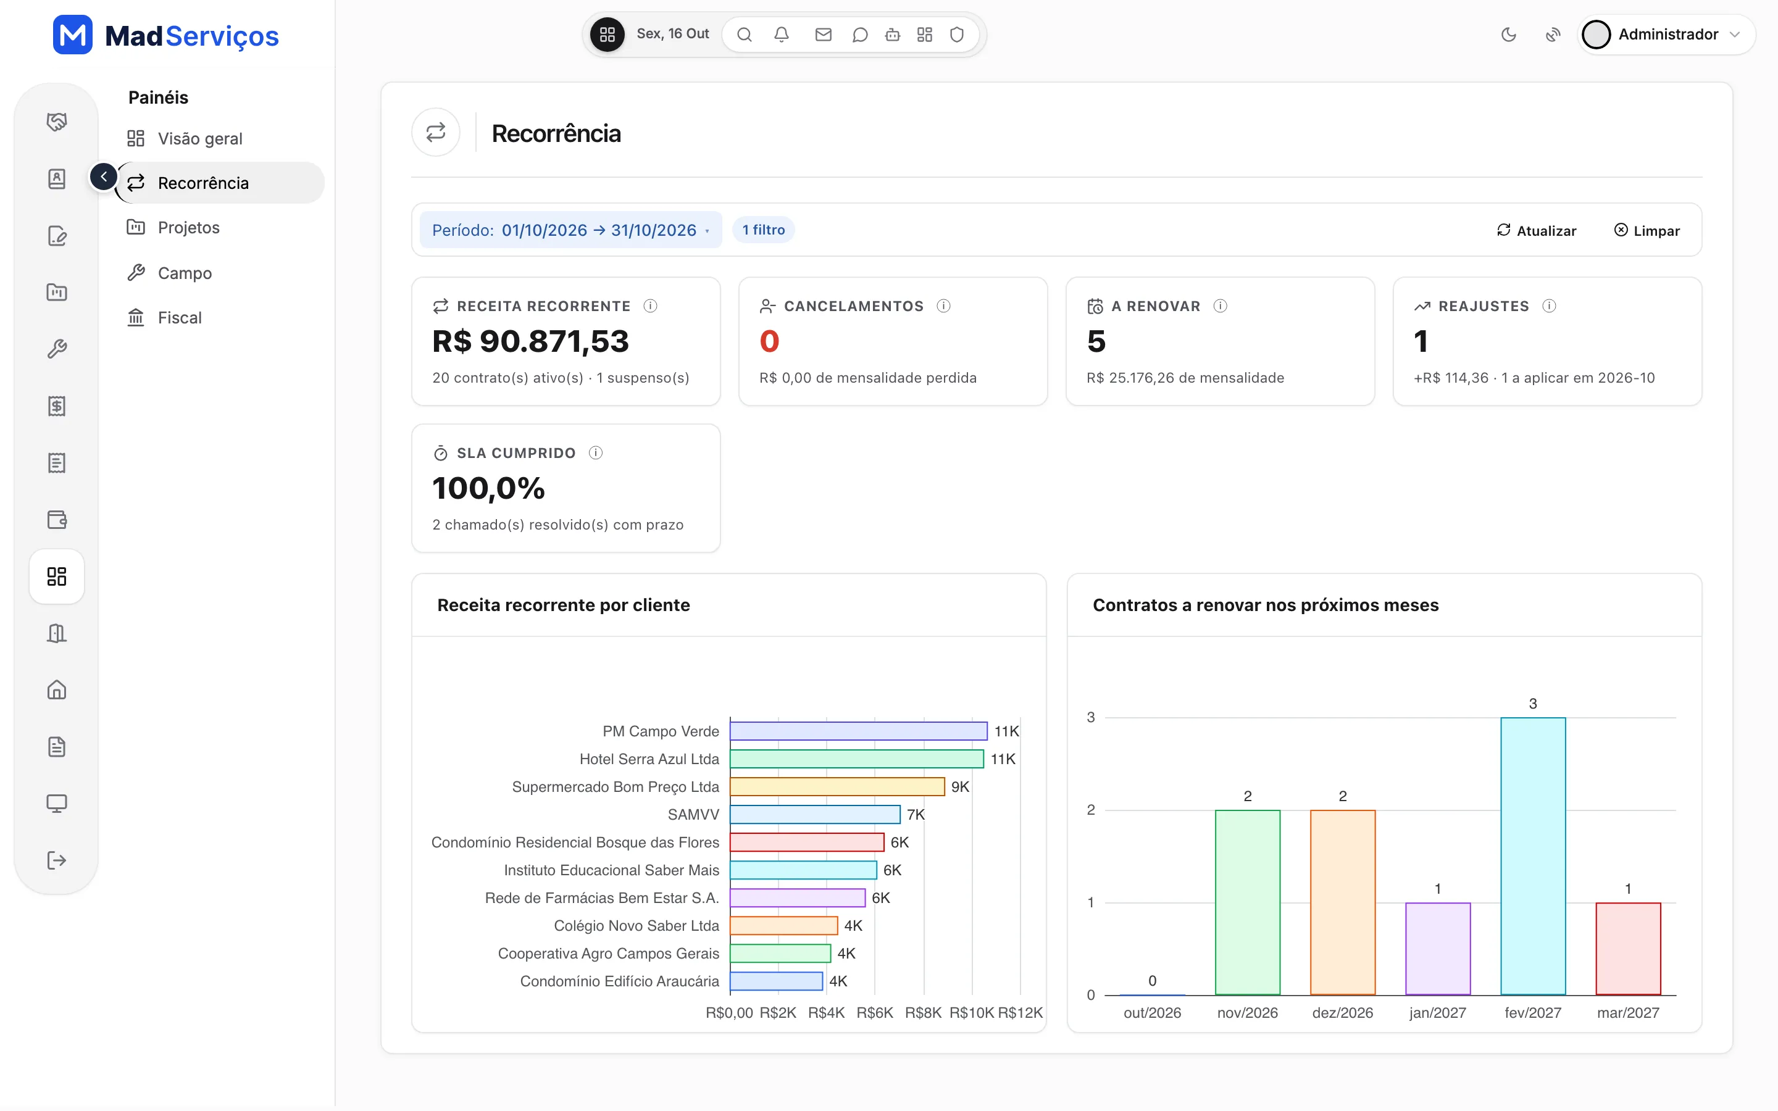Click the handshake icon in left rail
Image resolution: width=1778 pixels, height=1111 pixels.
(x=57, y=122)
